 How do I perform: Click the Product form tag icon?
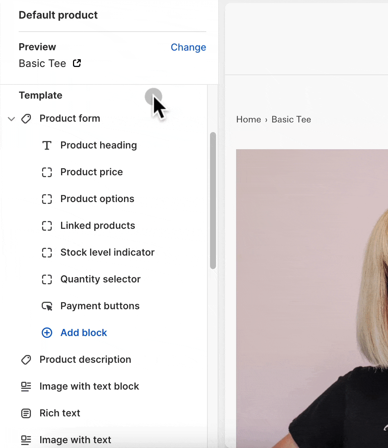(26, 119)
